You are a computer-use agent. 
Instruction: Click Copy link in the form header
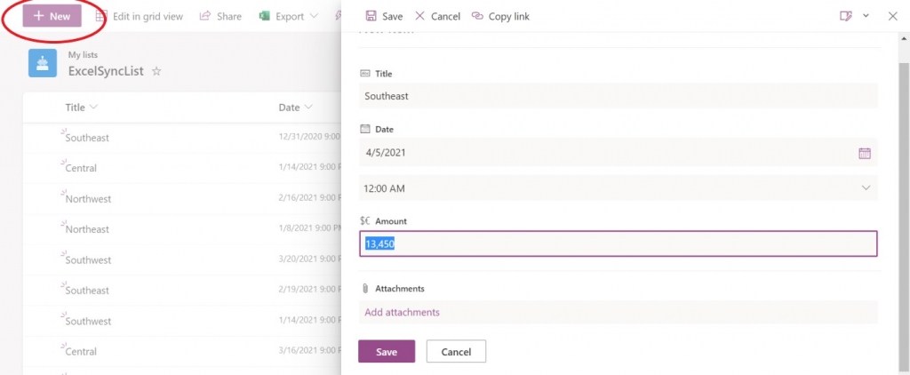pos(500,16)
